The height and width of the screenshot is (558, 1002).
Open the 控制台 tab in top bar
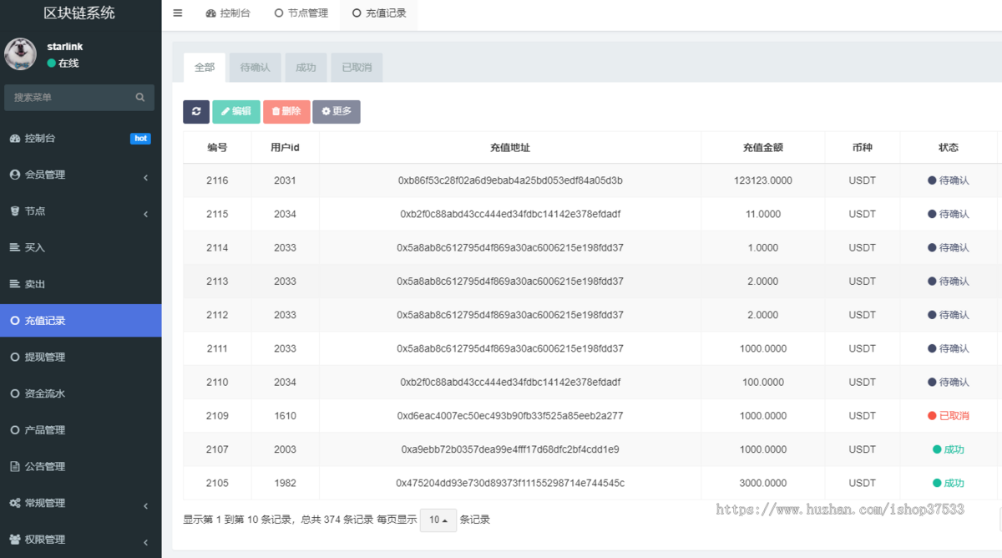click(x=228, y=13)
